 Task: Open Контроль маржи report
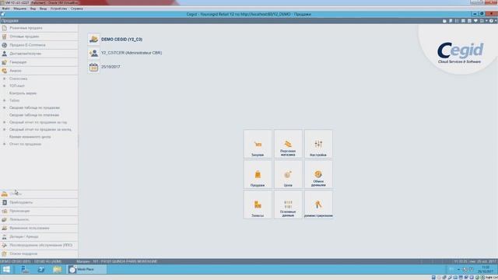pyautogui.click(x=23, y=93)
